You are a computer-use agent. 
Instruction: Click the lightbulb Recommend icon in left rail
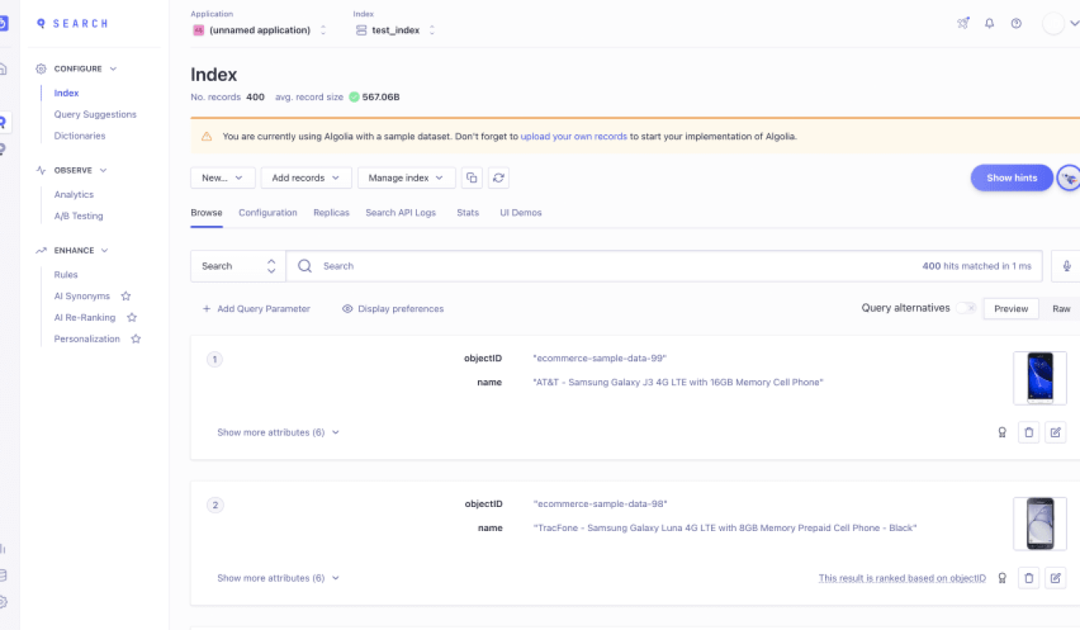click(3, 149)
